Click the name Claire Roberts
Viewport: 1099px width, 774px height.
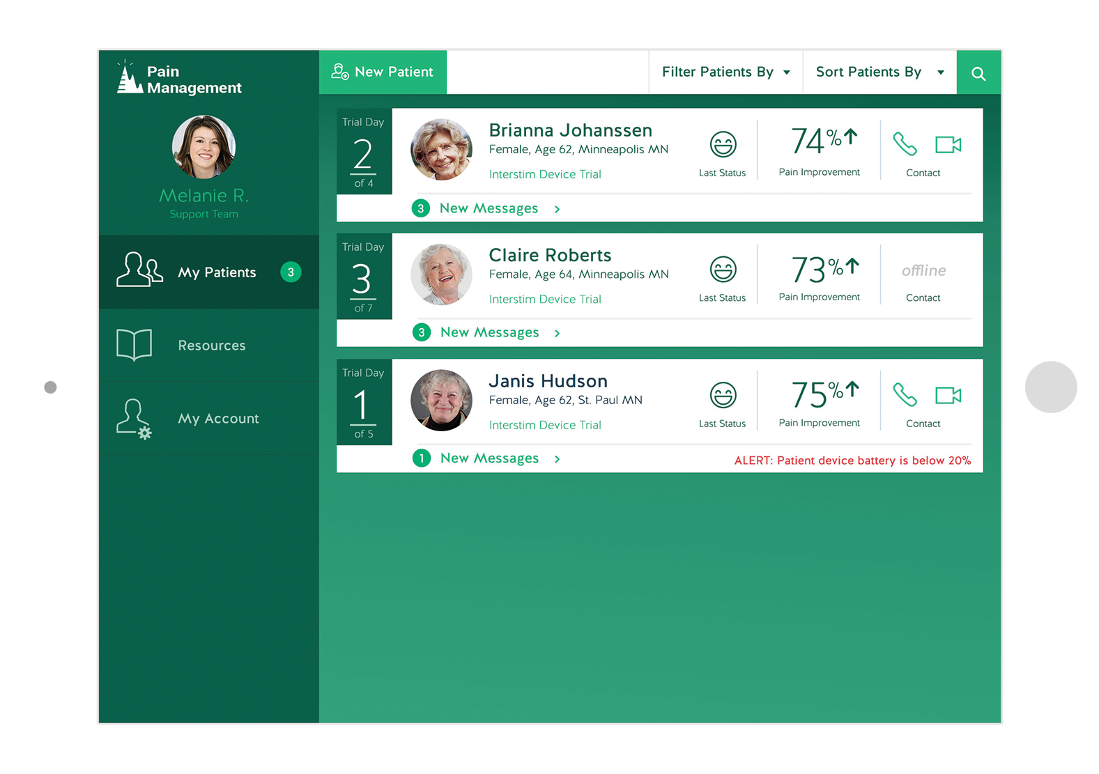click(550, 255)
